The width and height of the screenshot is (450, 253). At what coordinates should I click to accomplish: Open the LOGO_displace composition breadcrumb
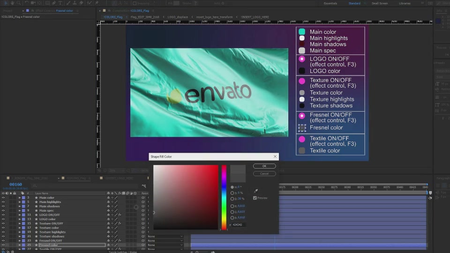[x=178, y=17]
